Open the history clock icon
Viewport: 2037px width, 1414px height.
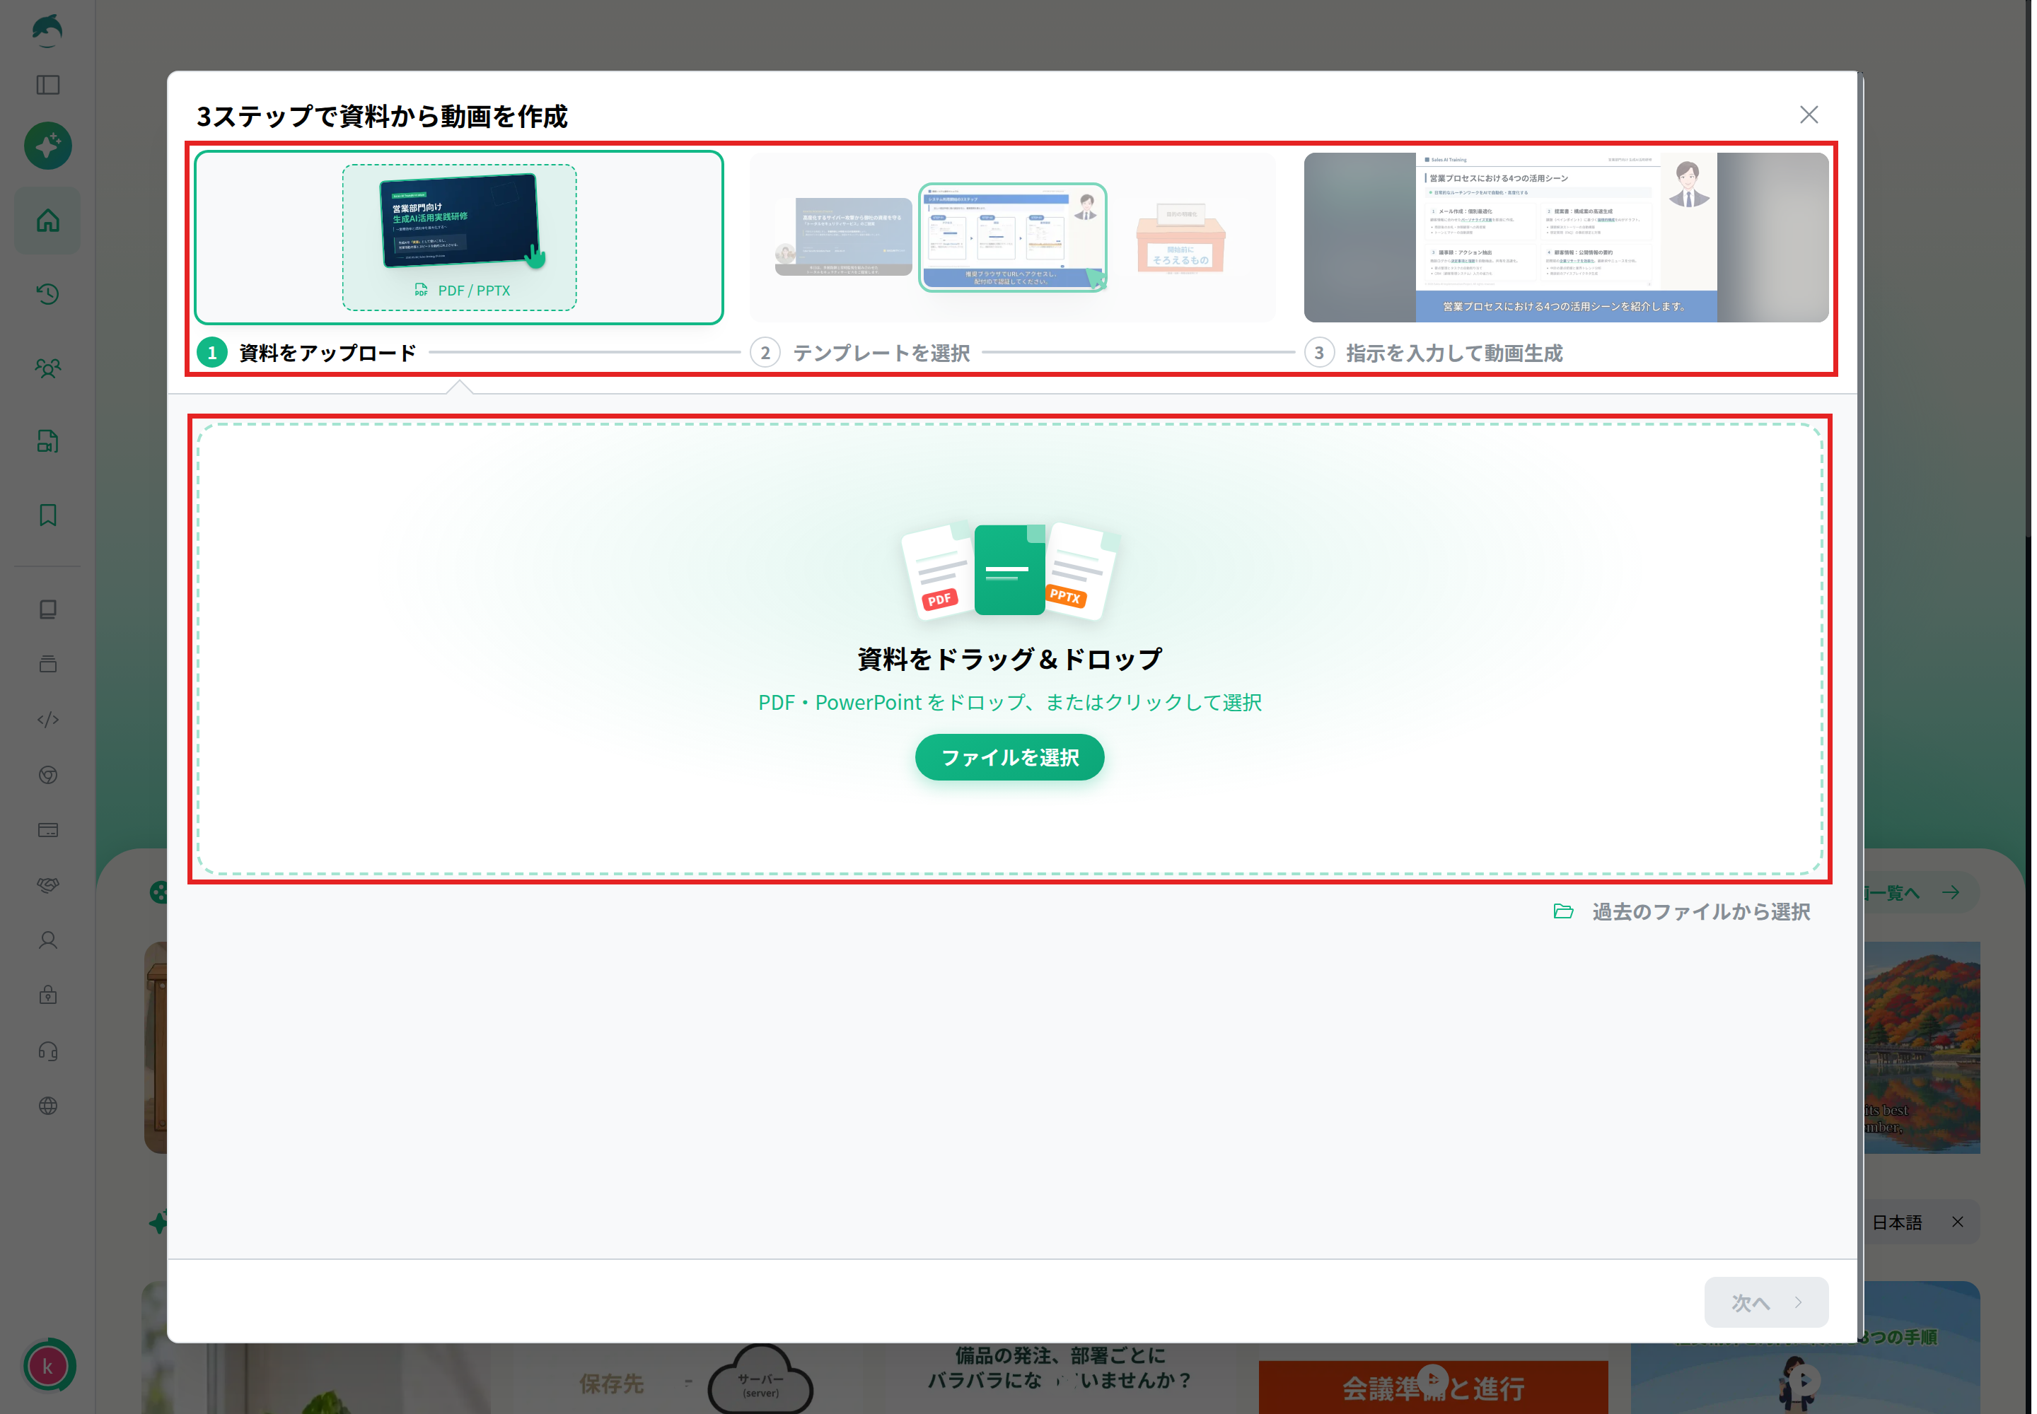48,294
